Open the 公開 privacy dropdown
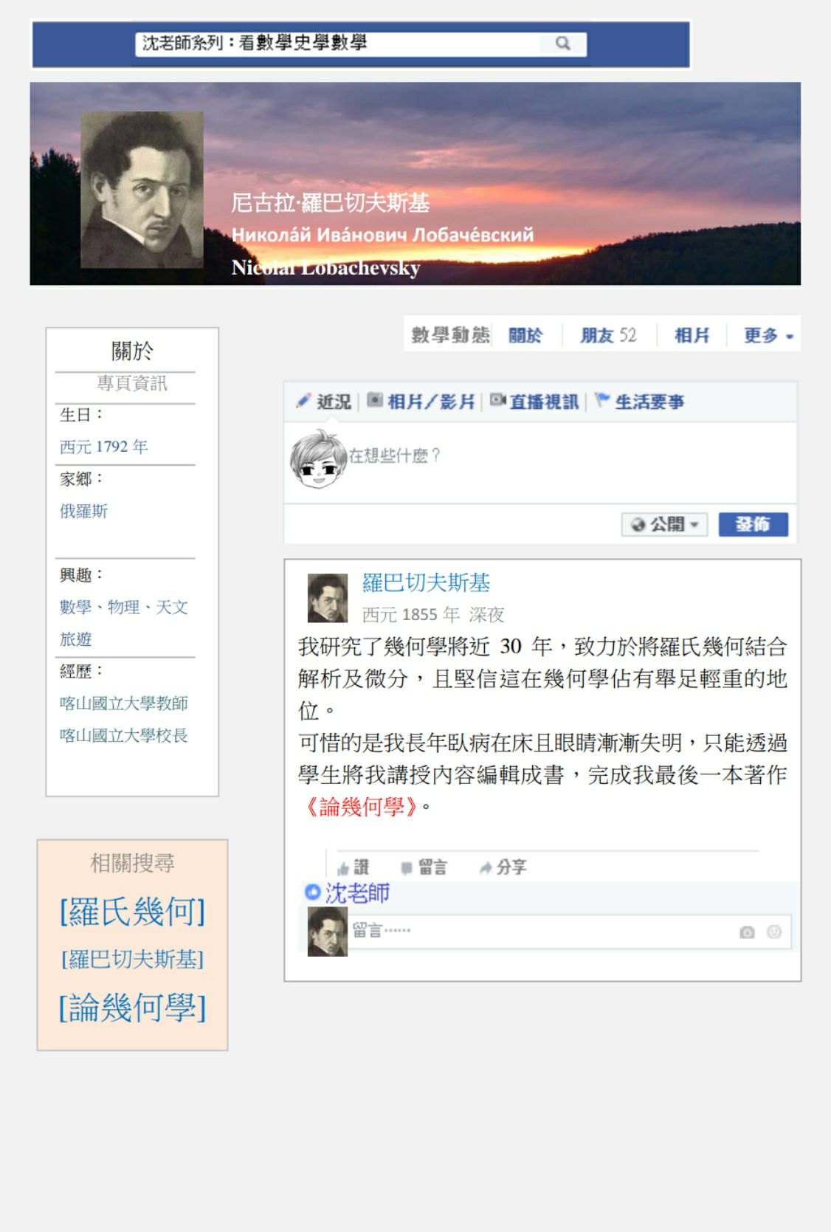831x1232 pixels. point(665,524)
